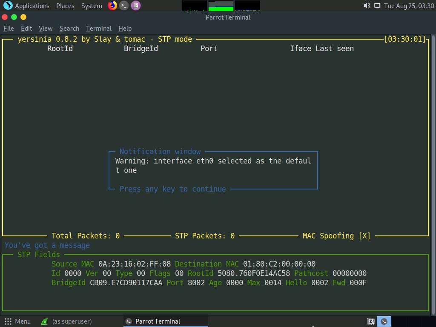Click the terminal vertical scrollbar

pyautogui.click(x=433, y=175)
